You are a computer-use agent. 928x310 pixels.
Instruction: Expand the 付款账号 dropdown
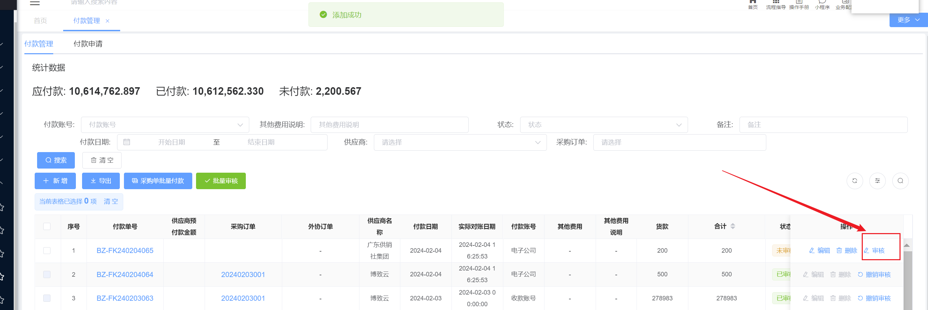point(165,125)
